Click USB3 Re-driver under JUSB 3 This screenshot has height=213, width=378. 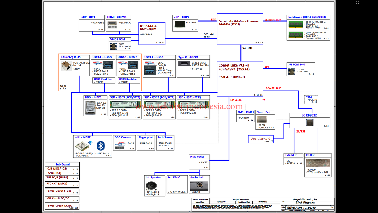pos(103,79)
